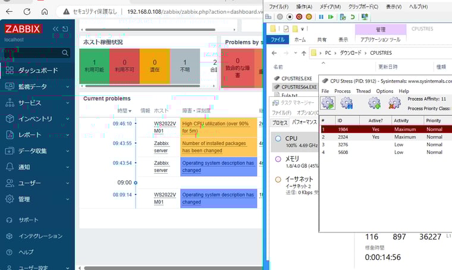
Task: Open High CPU utilization problem link
Action: pos(215,127)
